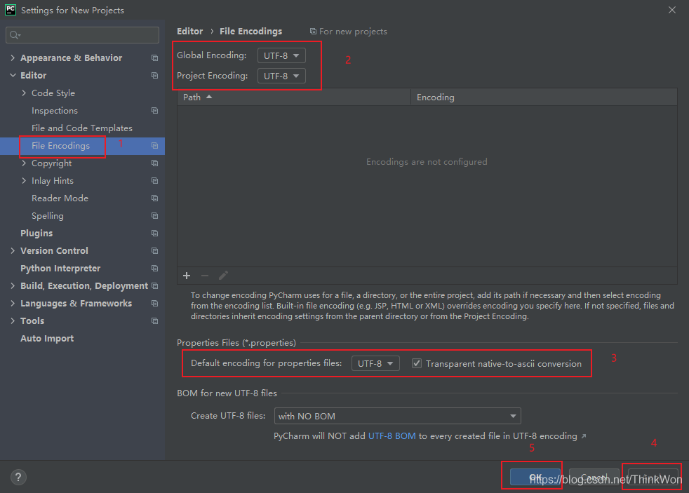Focus the settings search field
This screenshot has width=689, height=493.
point(83,35)
